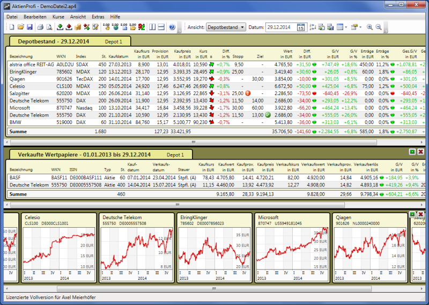This screenshot has height=305, width=429.
Task: Click the new file icon in toolbar
Action: pyautogui.click(x=12, y=27)
